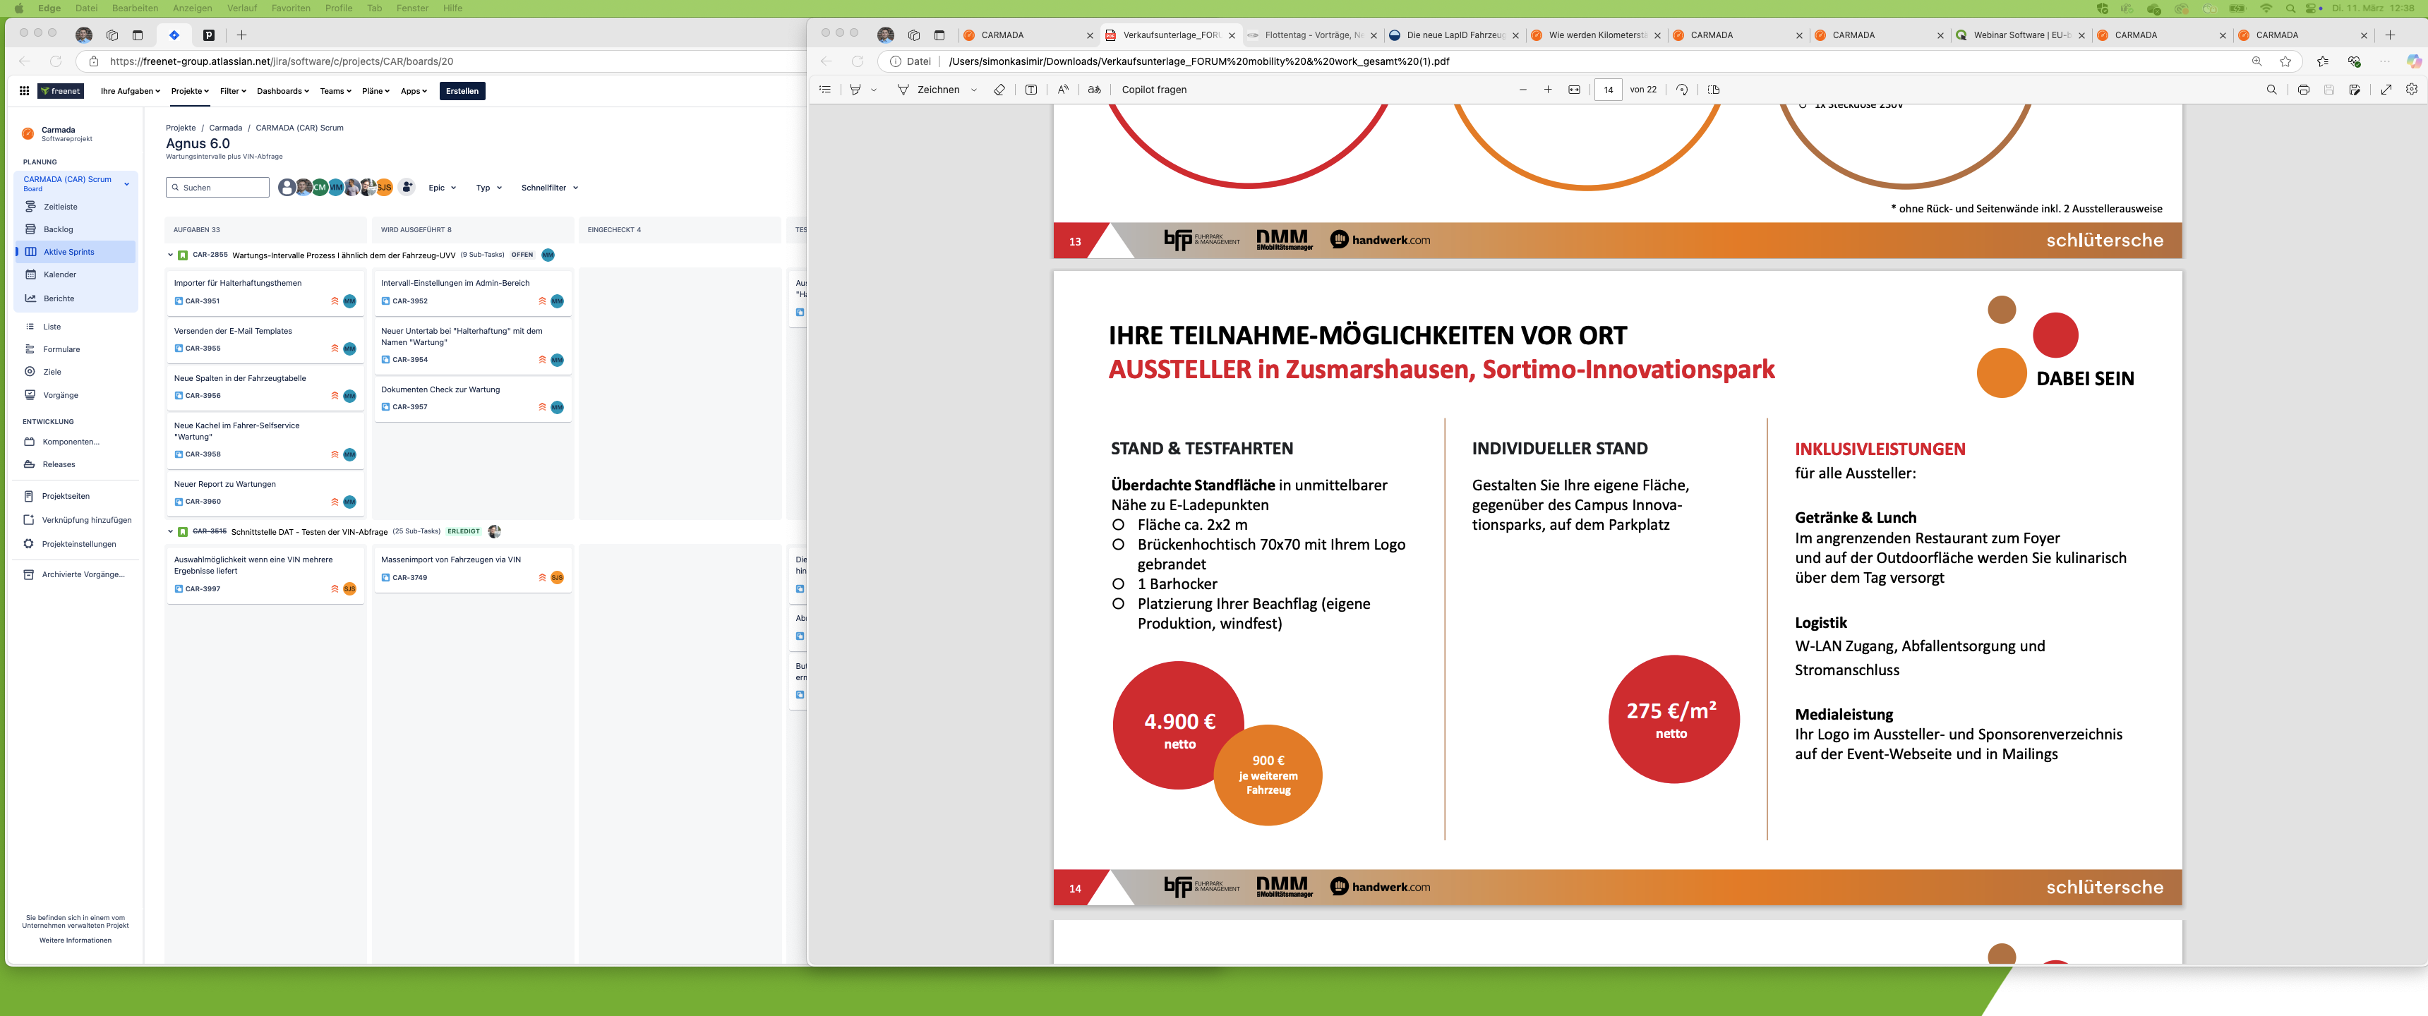The width and height of the screenshot is (2428, 1016).
Task: Print the PDF document
Action: pos(2304,90)
